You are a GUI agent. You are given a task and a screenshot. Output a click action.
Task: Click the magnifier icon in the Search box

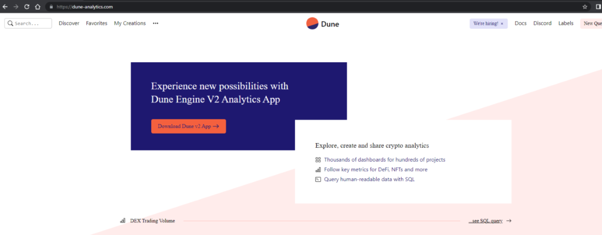11,23
